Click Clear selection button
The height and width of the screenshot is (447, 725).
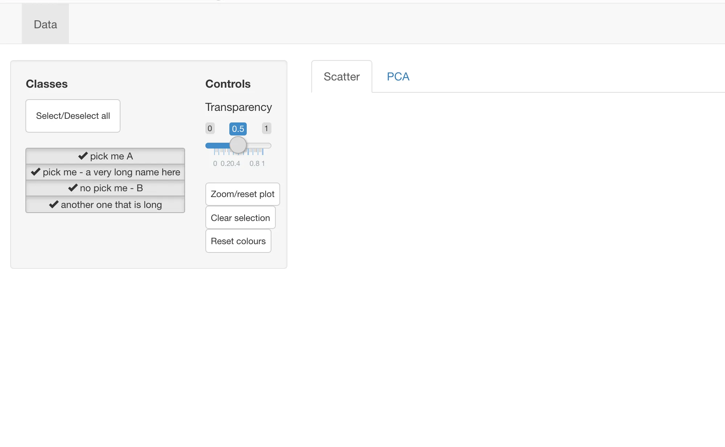(x=240, y=218)
